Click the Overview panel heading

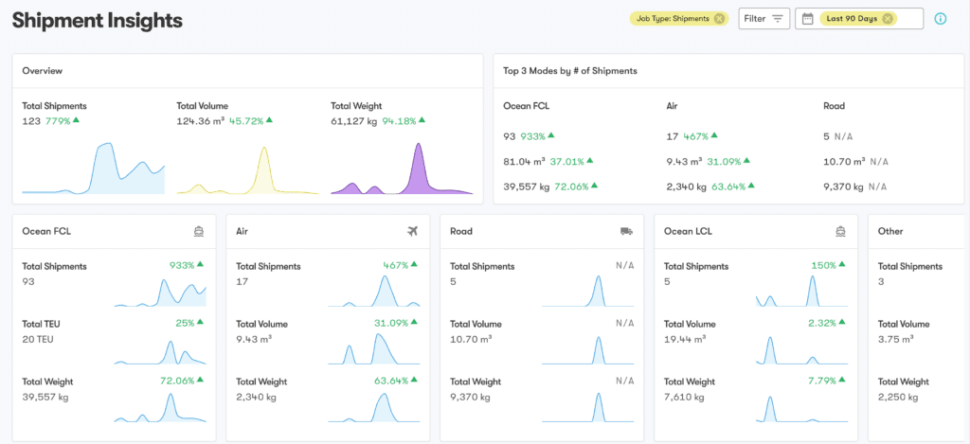pos(42,70)
